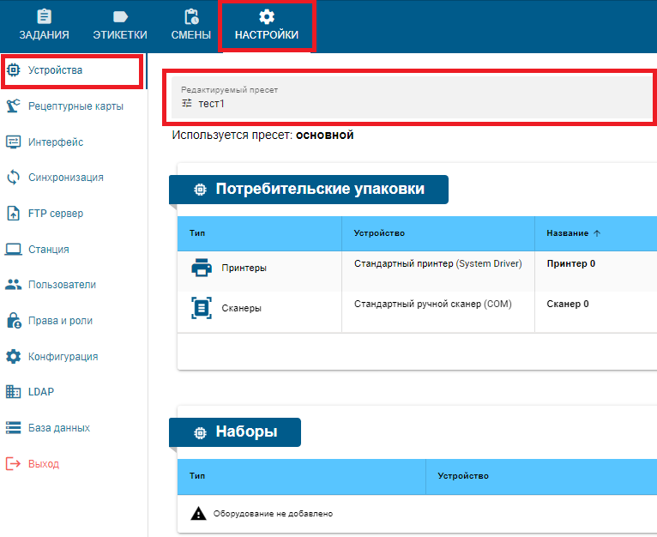Viewport: 657px width, 537px height.
Task: Select the Принтеры row
Action: coord(244,268)
